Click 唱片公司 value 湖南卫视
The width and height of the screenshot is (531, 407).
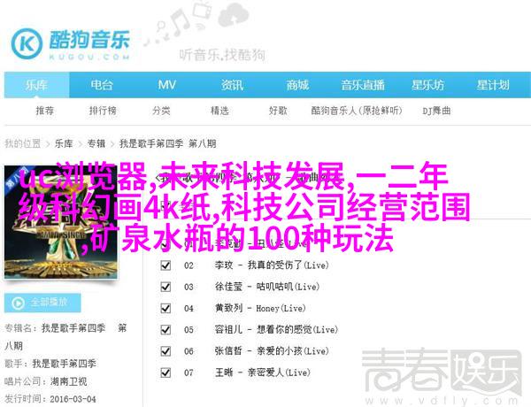pyautogui.click(x=69, y=381)
